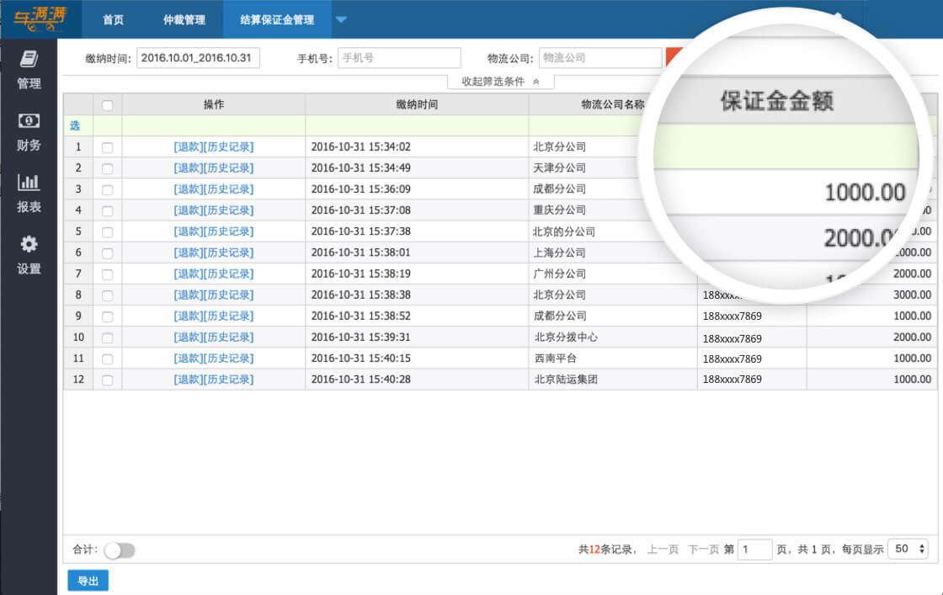Click the 导出 export button
This screenshot has height=595, width=943.
click(88, 581)
